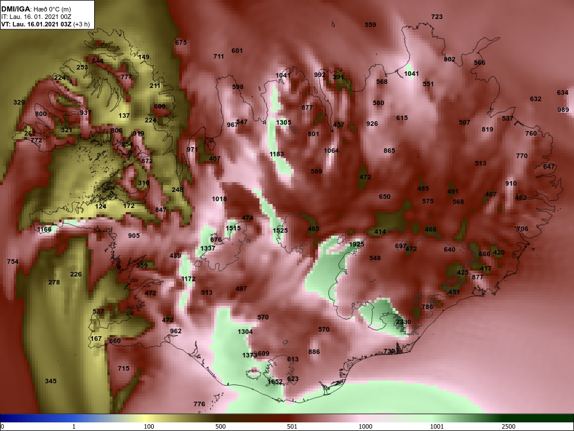The width and height of the screenshot is (574, 431).
Task: Click the map value '723'
Action: 437,17
